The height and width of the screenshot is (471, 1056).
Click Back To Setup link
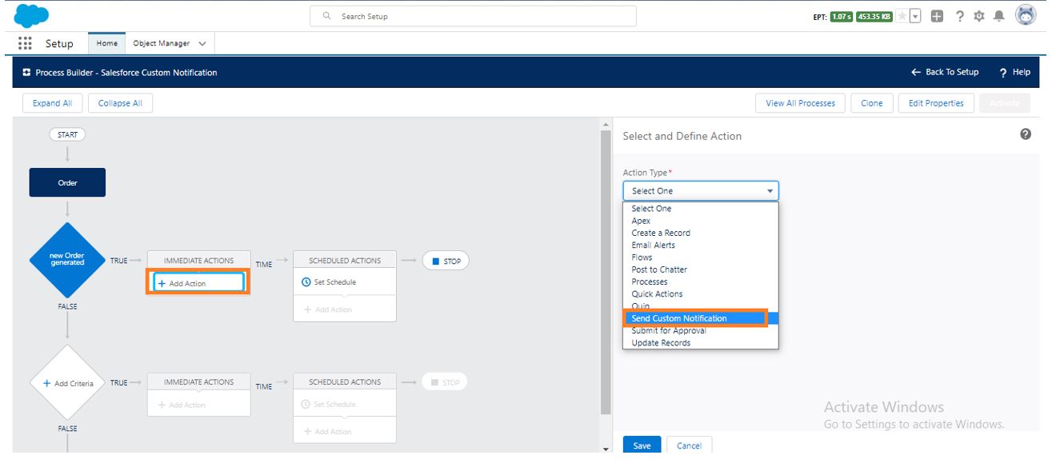pos(945,72)
